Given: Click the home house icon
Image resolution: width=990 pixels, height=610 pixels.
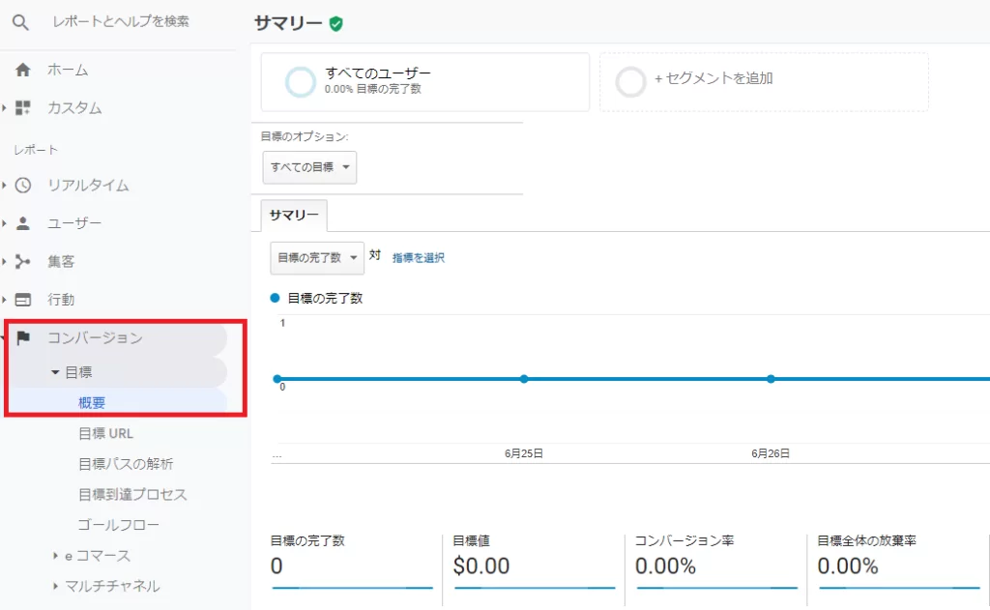Looking at the screenshot, I should pyautogui.click(x=23, y=71).
